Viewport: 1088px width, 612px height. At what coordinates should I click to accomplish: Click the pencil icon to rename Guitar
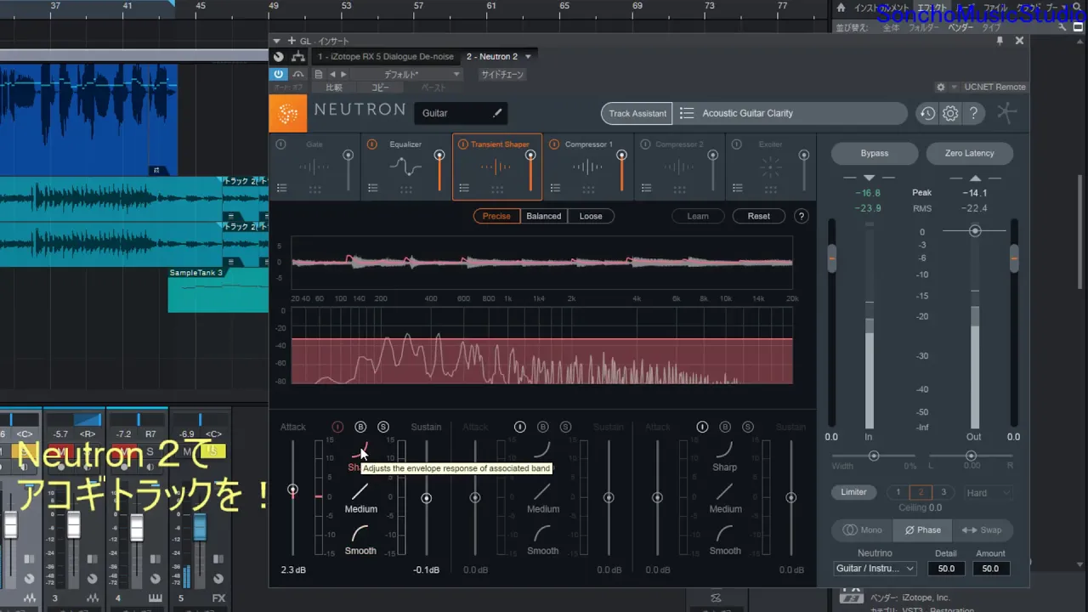[x=498, y=113]
